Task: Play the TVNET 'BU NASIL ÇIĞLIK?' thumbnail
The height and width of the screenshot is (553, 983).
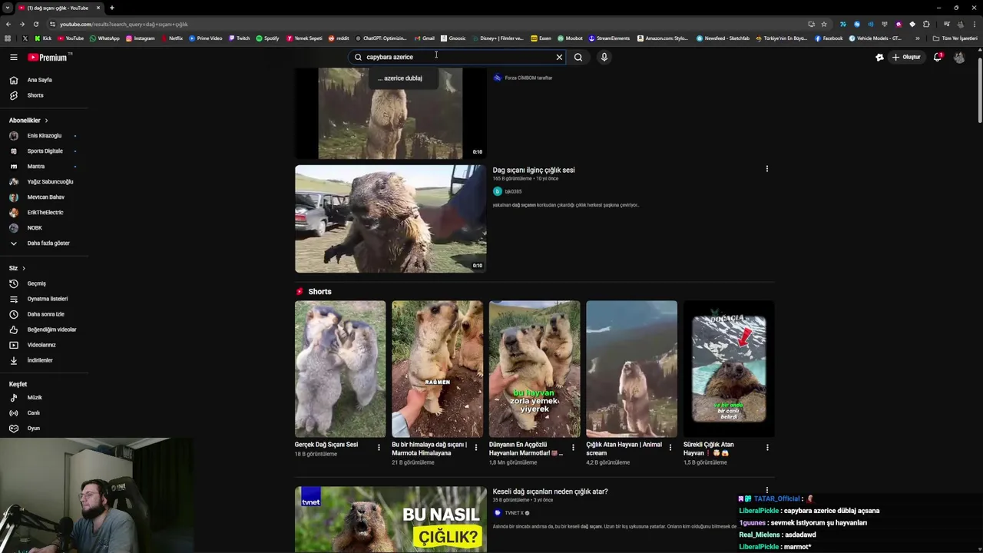Action: point(390,519)
